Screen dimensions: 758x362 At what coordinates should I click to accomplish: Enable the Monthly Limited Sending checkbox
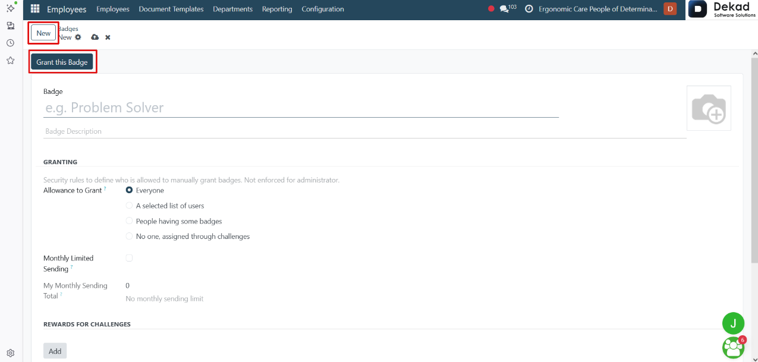pyautogui.click(x=129, y=258)
